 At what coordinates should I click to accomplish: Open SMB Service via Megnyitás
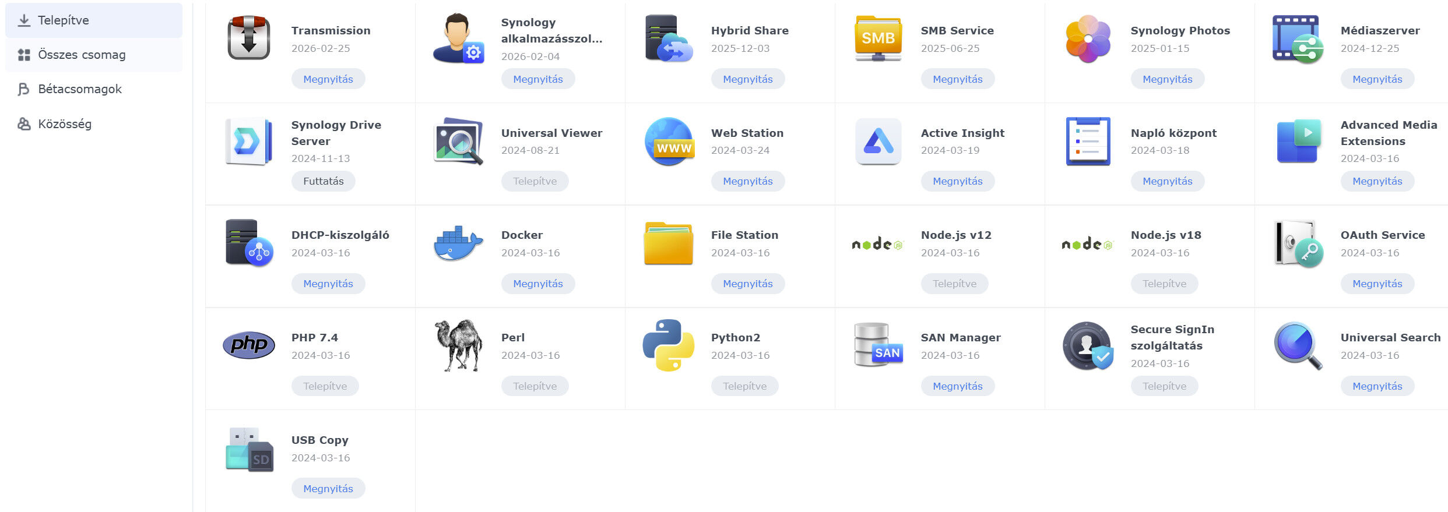958,79
